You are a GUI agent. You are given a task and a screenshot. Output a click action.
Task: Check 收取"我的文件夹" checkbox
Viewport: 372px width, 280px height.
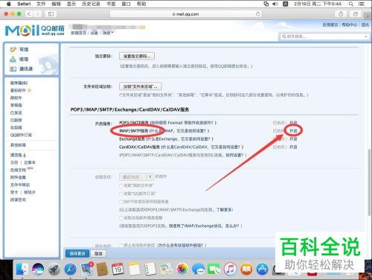point(121,185)
